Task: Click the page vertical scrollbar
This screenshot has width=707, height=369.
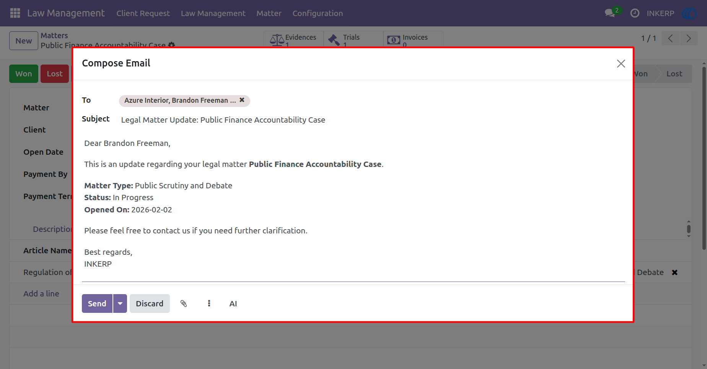Action: [x=704, y=158]
